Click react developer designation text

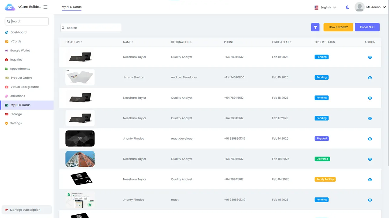tap(182, 139)
